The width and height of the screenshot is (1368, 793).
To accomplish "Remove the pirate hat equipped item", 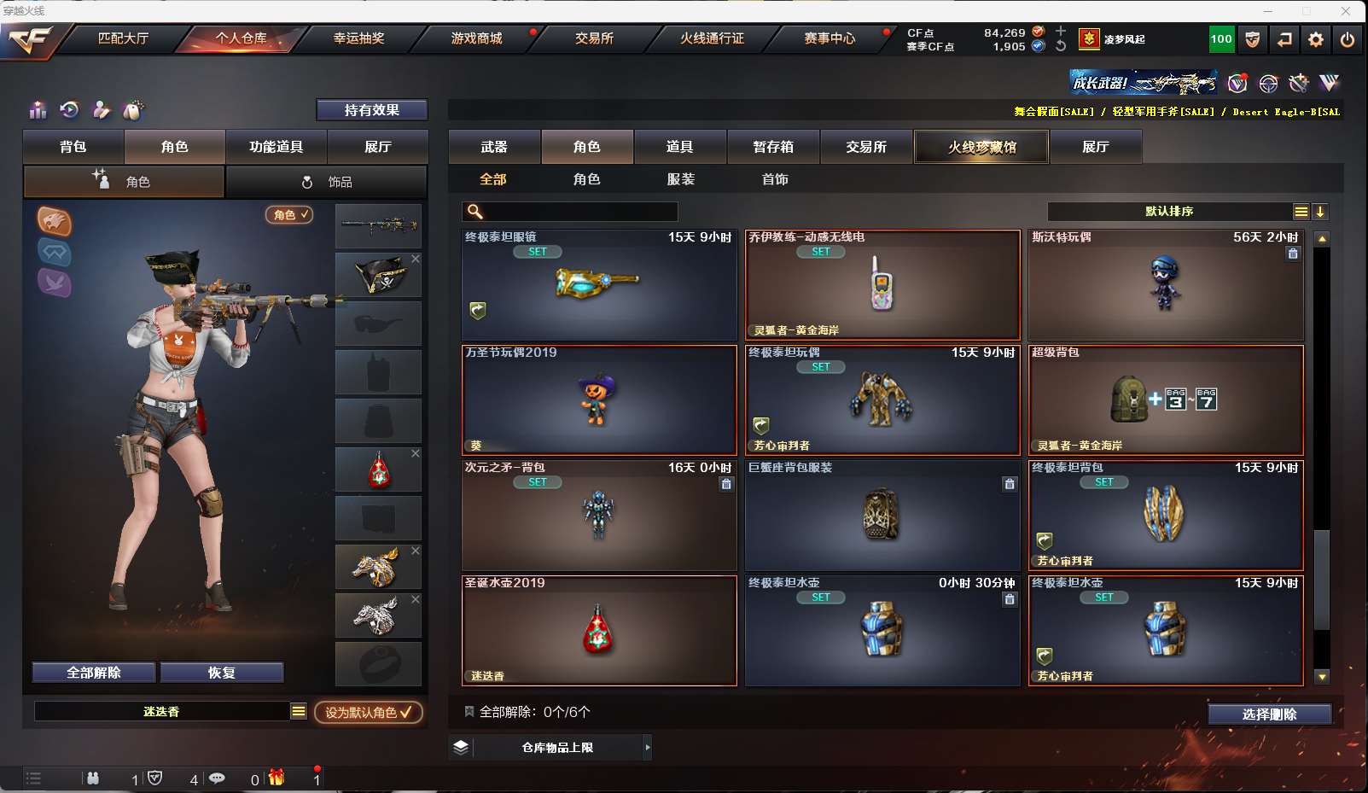I will [x=416, y=259].
